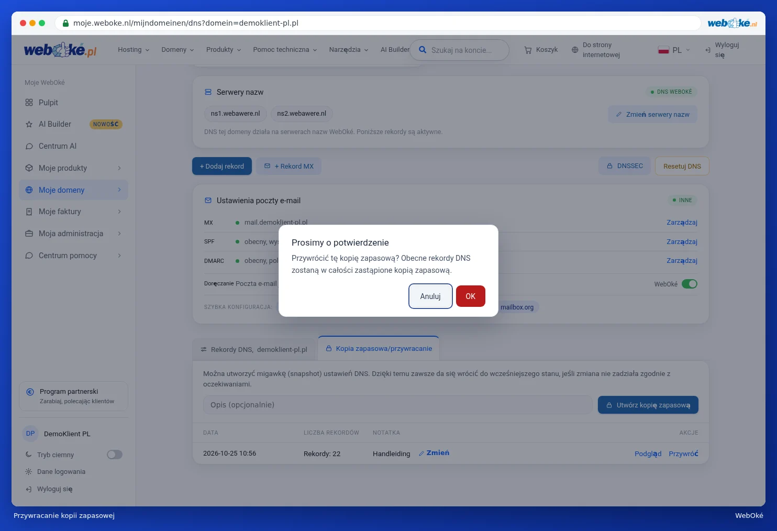Viewport: 777px width, 531px height.
Task: Expand the Hosting menu
Action: click(x=134, y=50)
